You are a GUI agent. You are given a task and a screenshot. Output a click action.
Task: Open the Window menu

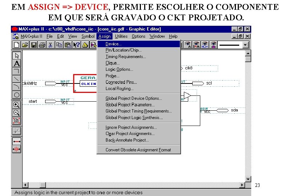coord(157,36)
